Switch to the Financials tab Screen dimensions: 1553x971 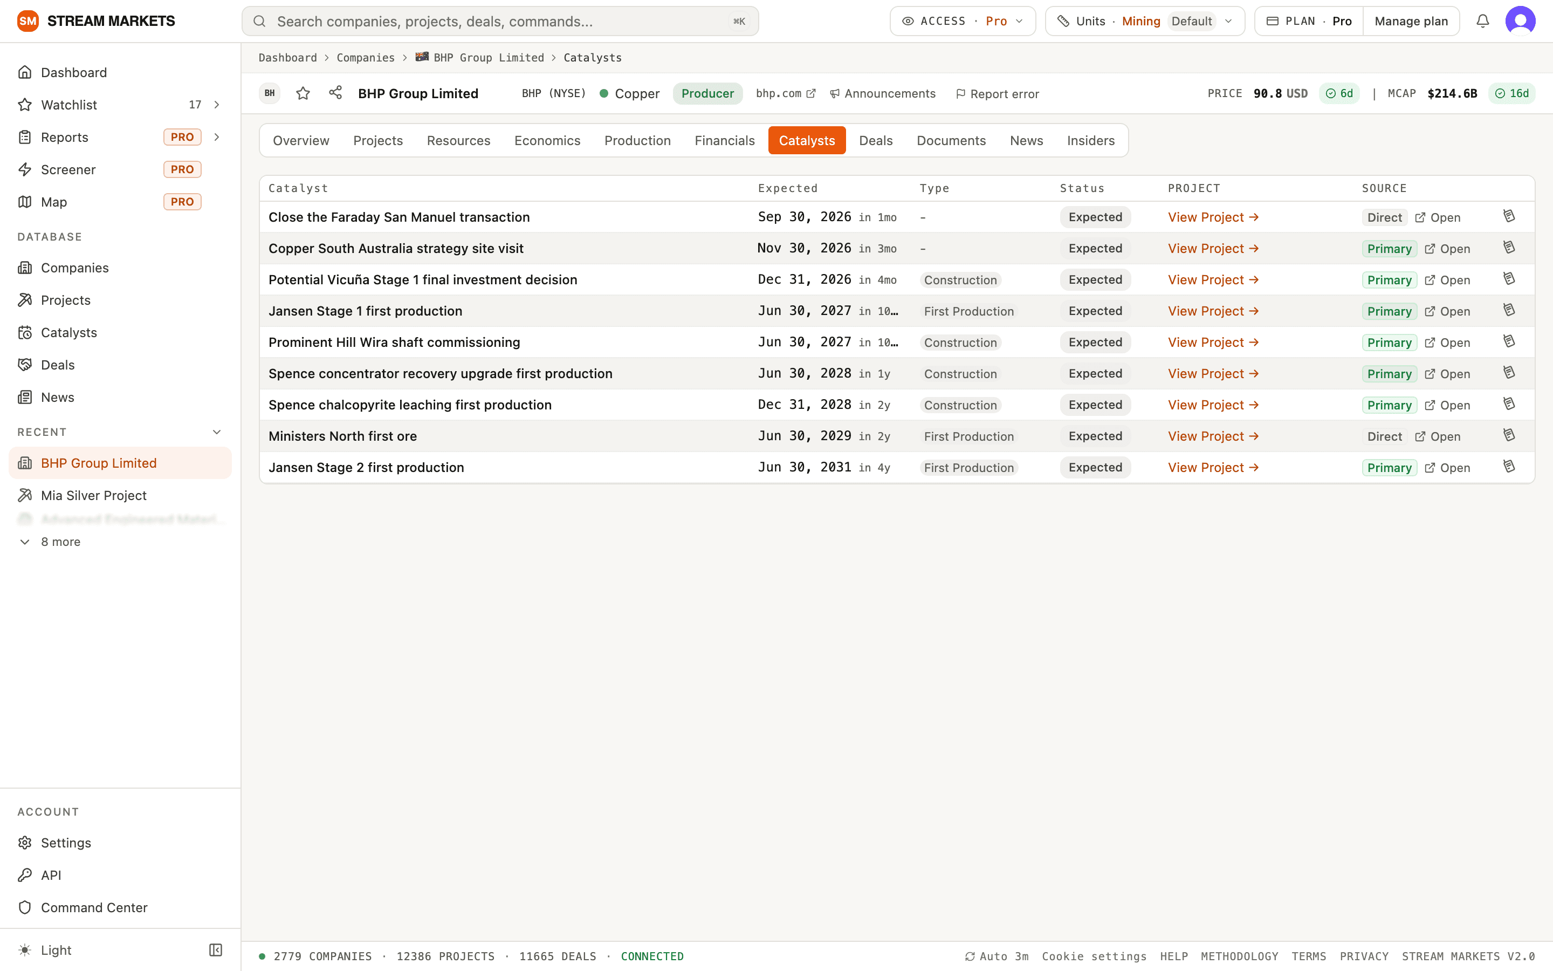tap(725, 141)
